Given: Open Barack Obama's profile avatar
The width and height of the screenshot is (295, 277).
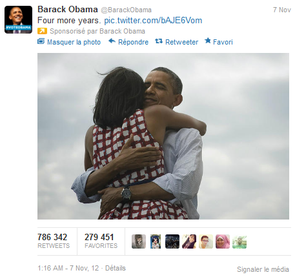Looking at the screenshot, I should click(x=18, y=19).
